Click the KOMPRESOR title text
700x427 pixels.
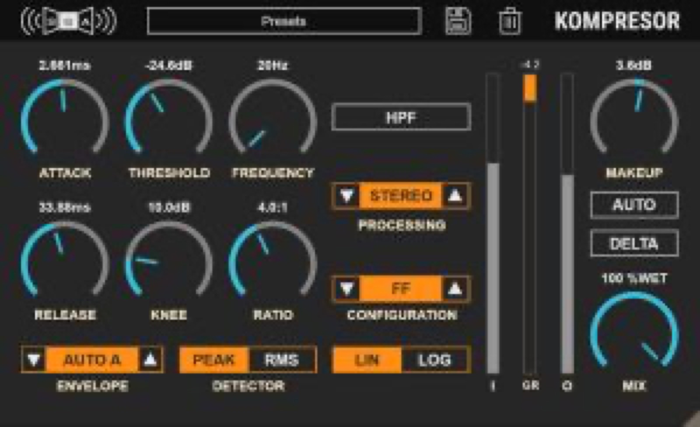618,21
